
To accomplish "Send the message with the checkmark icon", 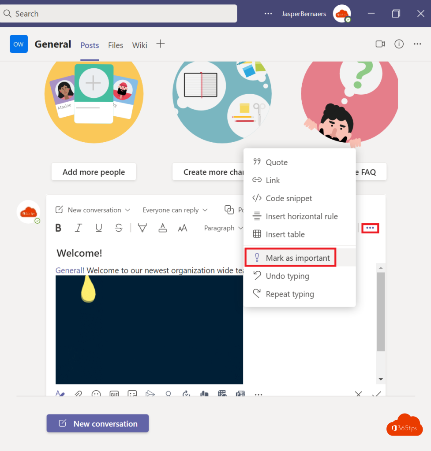I will coord(377,394).
